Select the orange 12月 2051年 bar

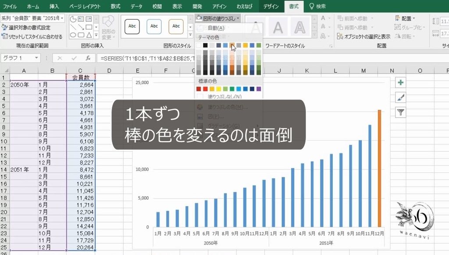point(379,169)
